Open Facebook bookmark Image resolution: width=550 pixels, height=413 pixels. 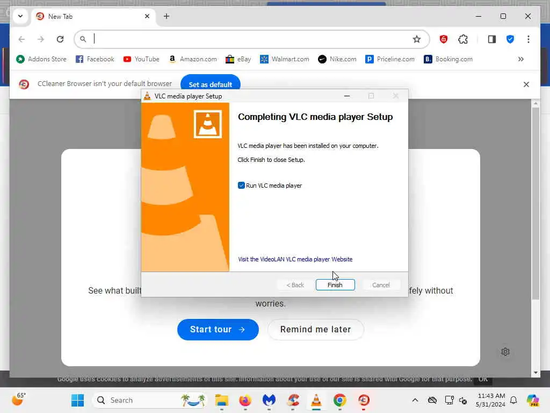click(x=95, y=59)
